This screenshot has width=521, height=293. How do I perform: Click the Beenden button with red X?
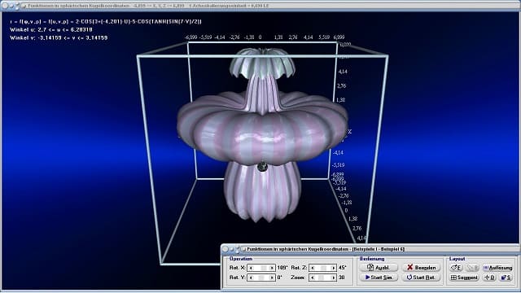(421, 268)
